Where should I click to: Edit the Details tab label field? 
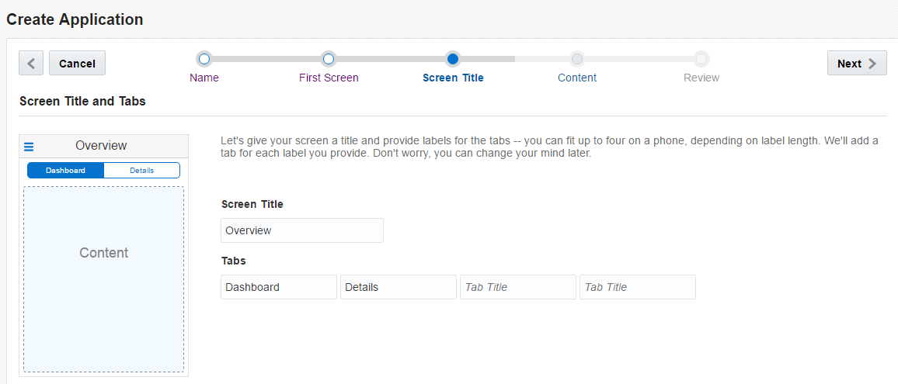point(399,287)
